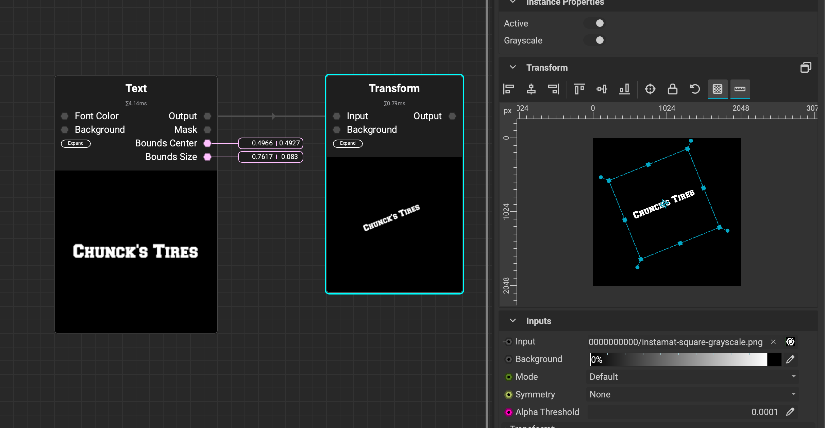The height and width of the screenshot is (428, 825).
Task: Click Expand button on Transform node
Action: coord(348,143)
